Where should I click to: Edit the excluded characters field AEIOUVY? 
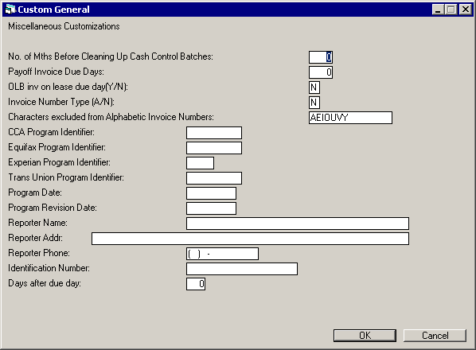click(x=350, y=118)
